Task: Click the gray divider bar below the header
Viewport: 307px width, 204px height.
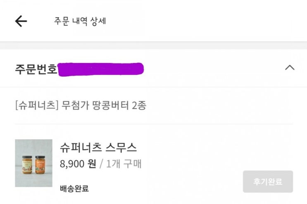Action: (154, 45)
